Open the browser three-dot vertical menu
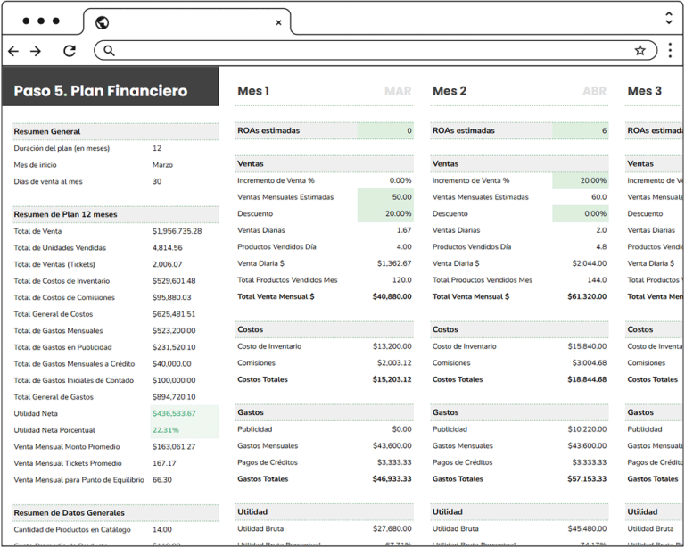 pos(670,51)
